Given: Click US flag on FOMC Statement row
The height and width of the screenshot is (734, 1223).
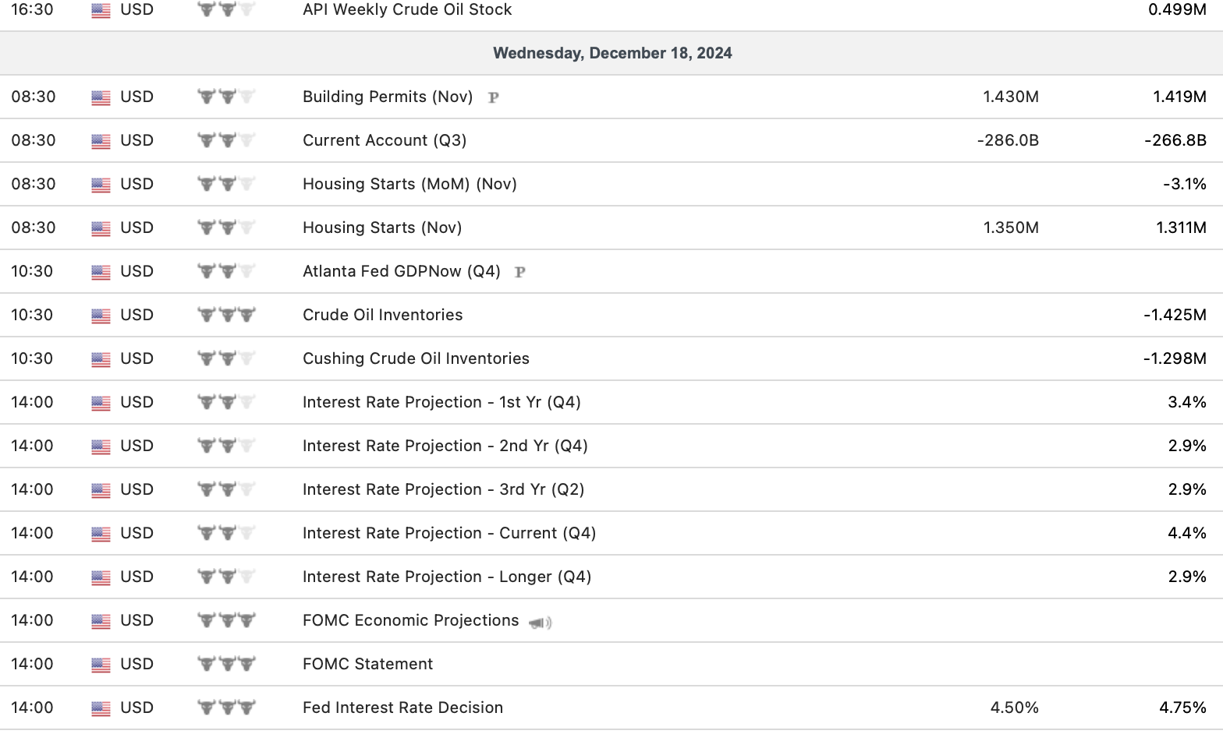Looking at the screenshot, I should (x=101, y=665).
